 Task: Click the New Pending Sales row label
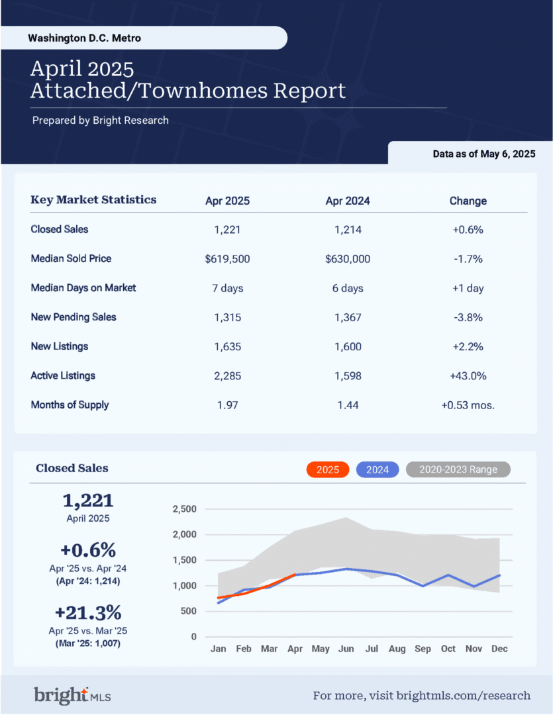coord(74,317)
